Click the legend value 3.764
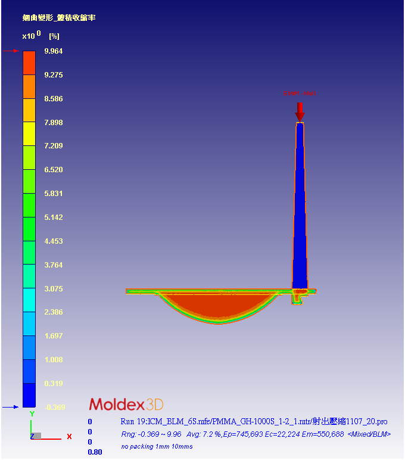Screen dimensions: 405x460 (x=54, y=265)
